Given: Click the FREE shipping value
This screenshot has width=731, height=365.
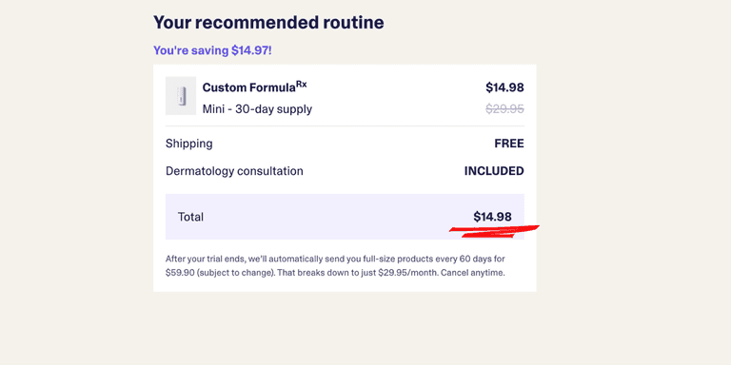Looking at the screenshot, I should point(509,144).
